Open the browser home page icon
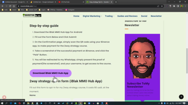Viewport: 188px width, 105px height. pyautogui.click(x=14, y=6)
